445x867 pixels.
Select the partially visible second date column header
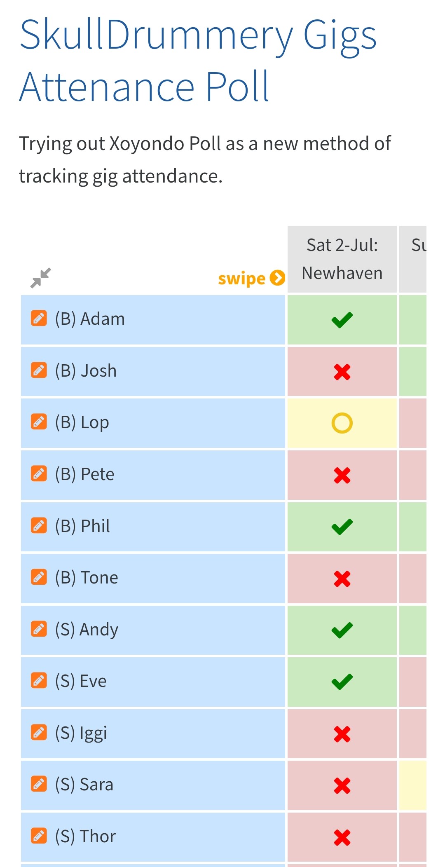tap(413, 259)
